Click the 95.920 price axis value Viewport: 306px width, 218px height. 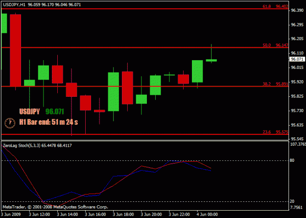[297, 82]
